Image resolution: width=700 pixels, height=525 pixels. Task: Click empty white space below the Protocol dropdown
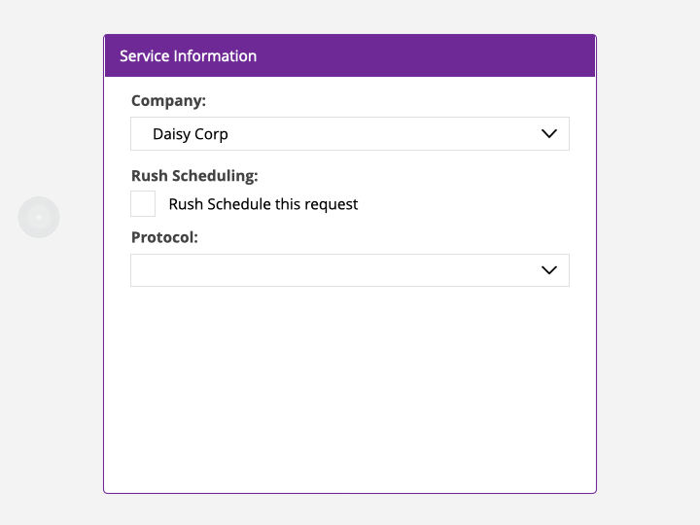point(349,389)
